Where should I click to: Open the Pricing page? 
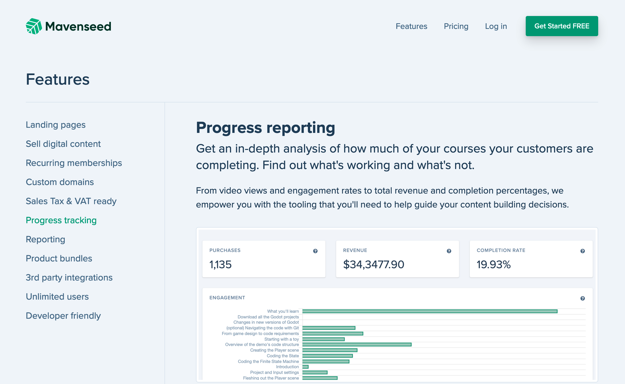coord(456,26)
